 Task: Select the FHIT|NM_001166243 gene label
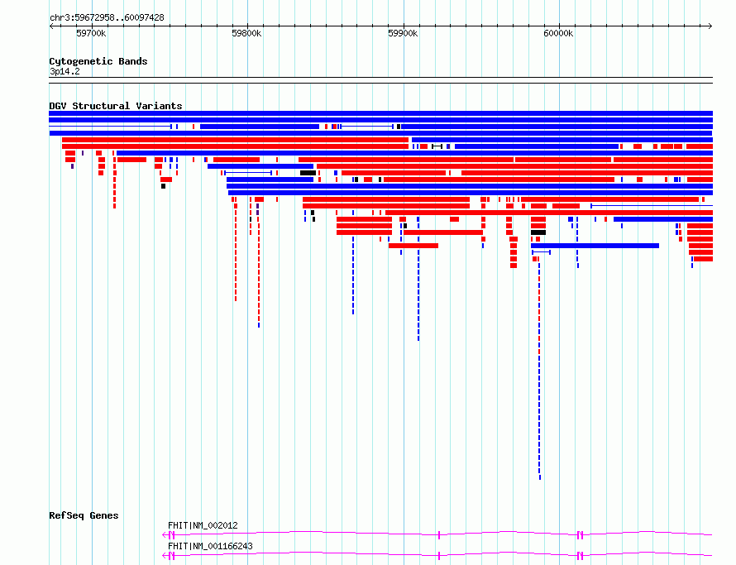[210, 546]
